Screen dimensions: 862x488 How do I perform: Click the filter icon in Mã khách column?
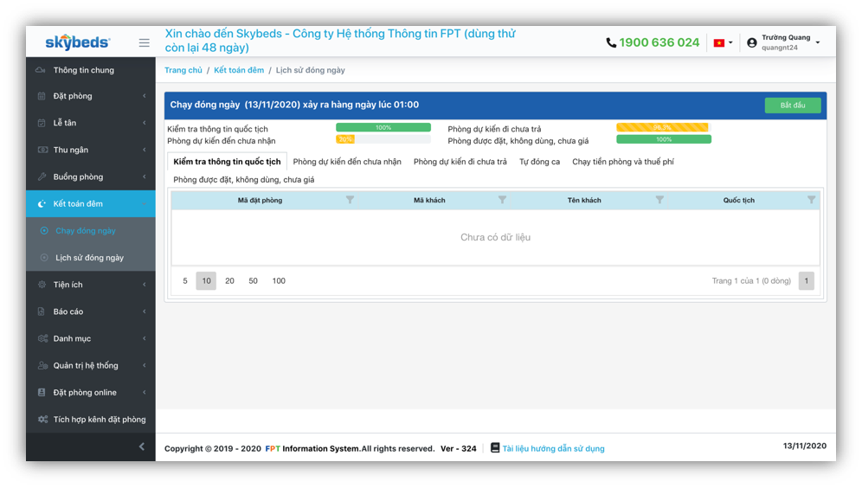pos(502,200)
